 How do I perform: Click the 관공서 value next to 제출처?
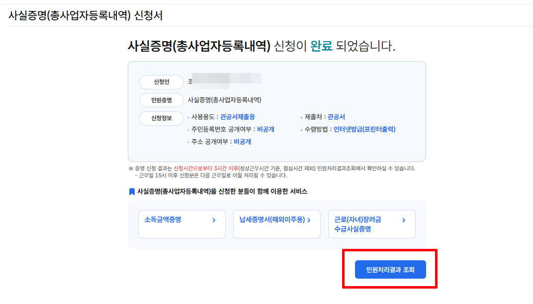336,117
